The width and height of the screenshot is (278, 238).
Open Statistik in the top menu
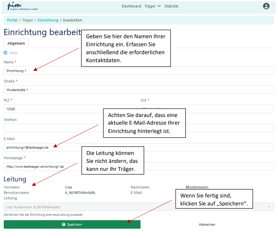[x=171, y=6]
